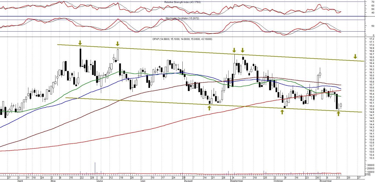Select the November month label
Image resolution: width=375 pixels, height=182 pixels.
click(326, 181)
